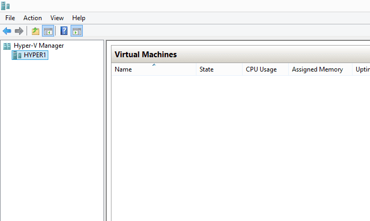Sort by the Assigned Memory column header
Viewport: 370px width, 221px height.
(317, 69)
